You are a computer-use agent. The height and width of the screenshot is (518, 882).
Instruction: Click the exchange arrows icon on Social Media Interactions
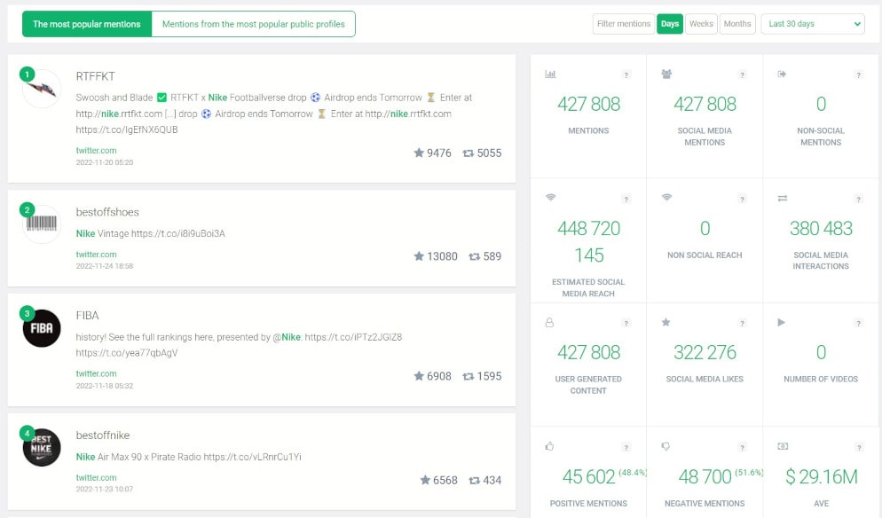pyautogui.click(x=783, y=198)
